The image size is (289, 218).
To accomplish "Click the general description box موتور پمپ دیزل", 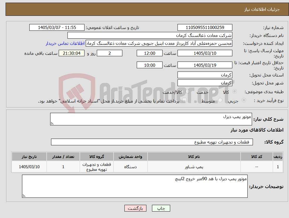I will (151, 119).
